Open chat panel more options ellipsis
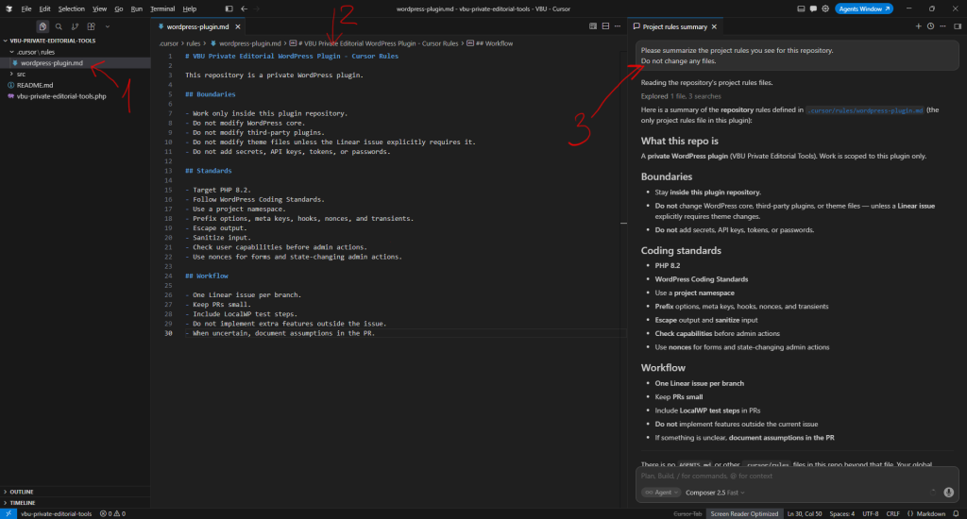 942,26
